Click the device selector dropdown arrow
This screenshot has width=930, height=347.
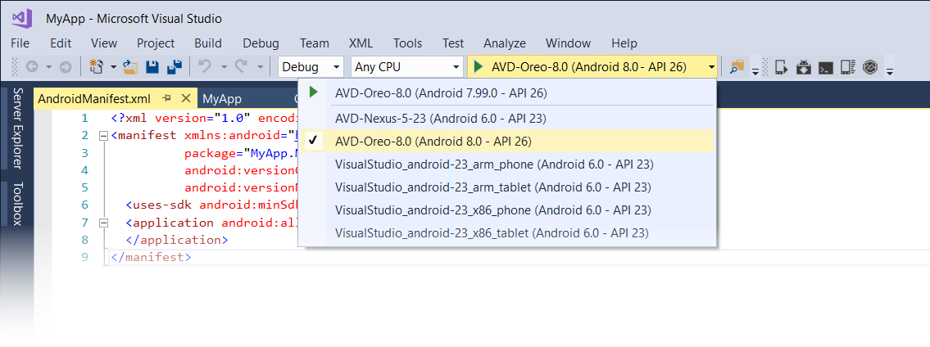click(711, 67)
